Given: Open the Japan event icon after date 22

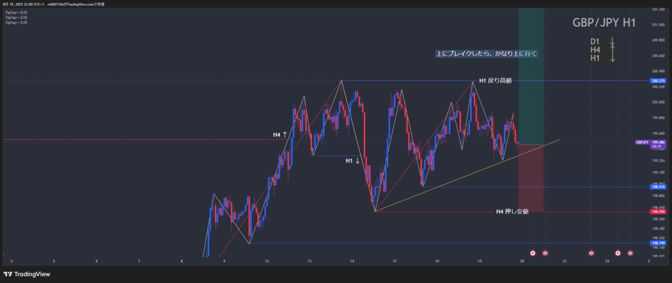Looking at the screenshot, I should click(x=618, y=253).
